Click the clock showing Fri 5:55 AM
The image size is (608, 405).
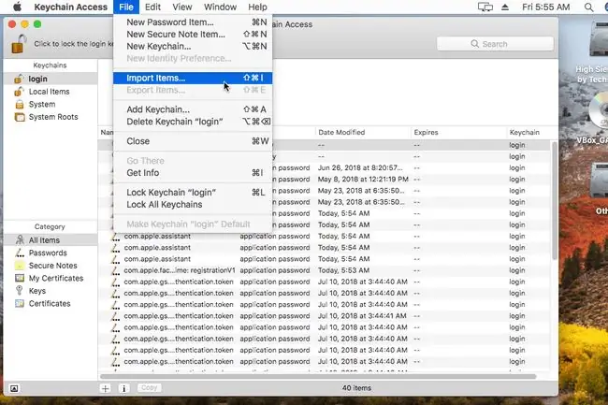(x=545, y=7)
